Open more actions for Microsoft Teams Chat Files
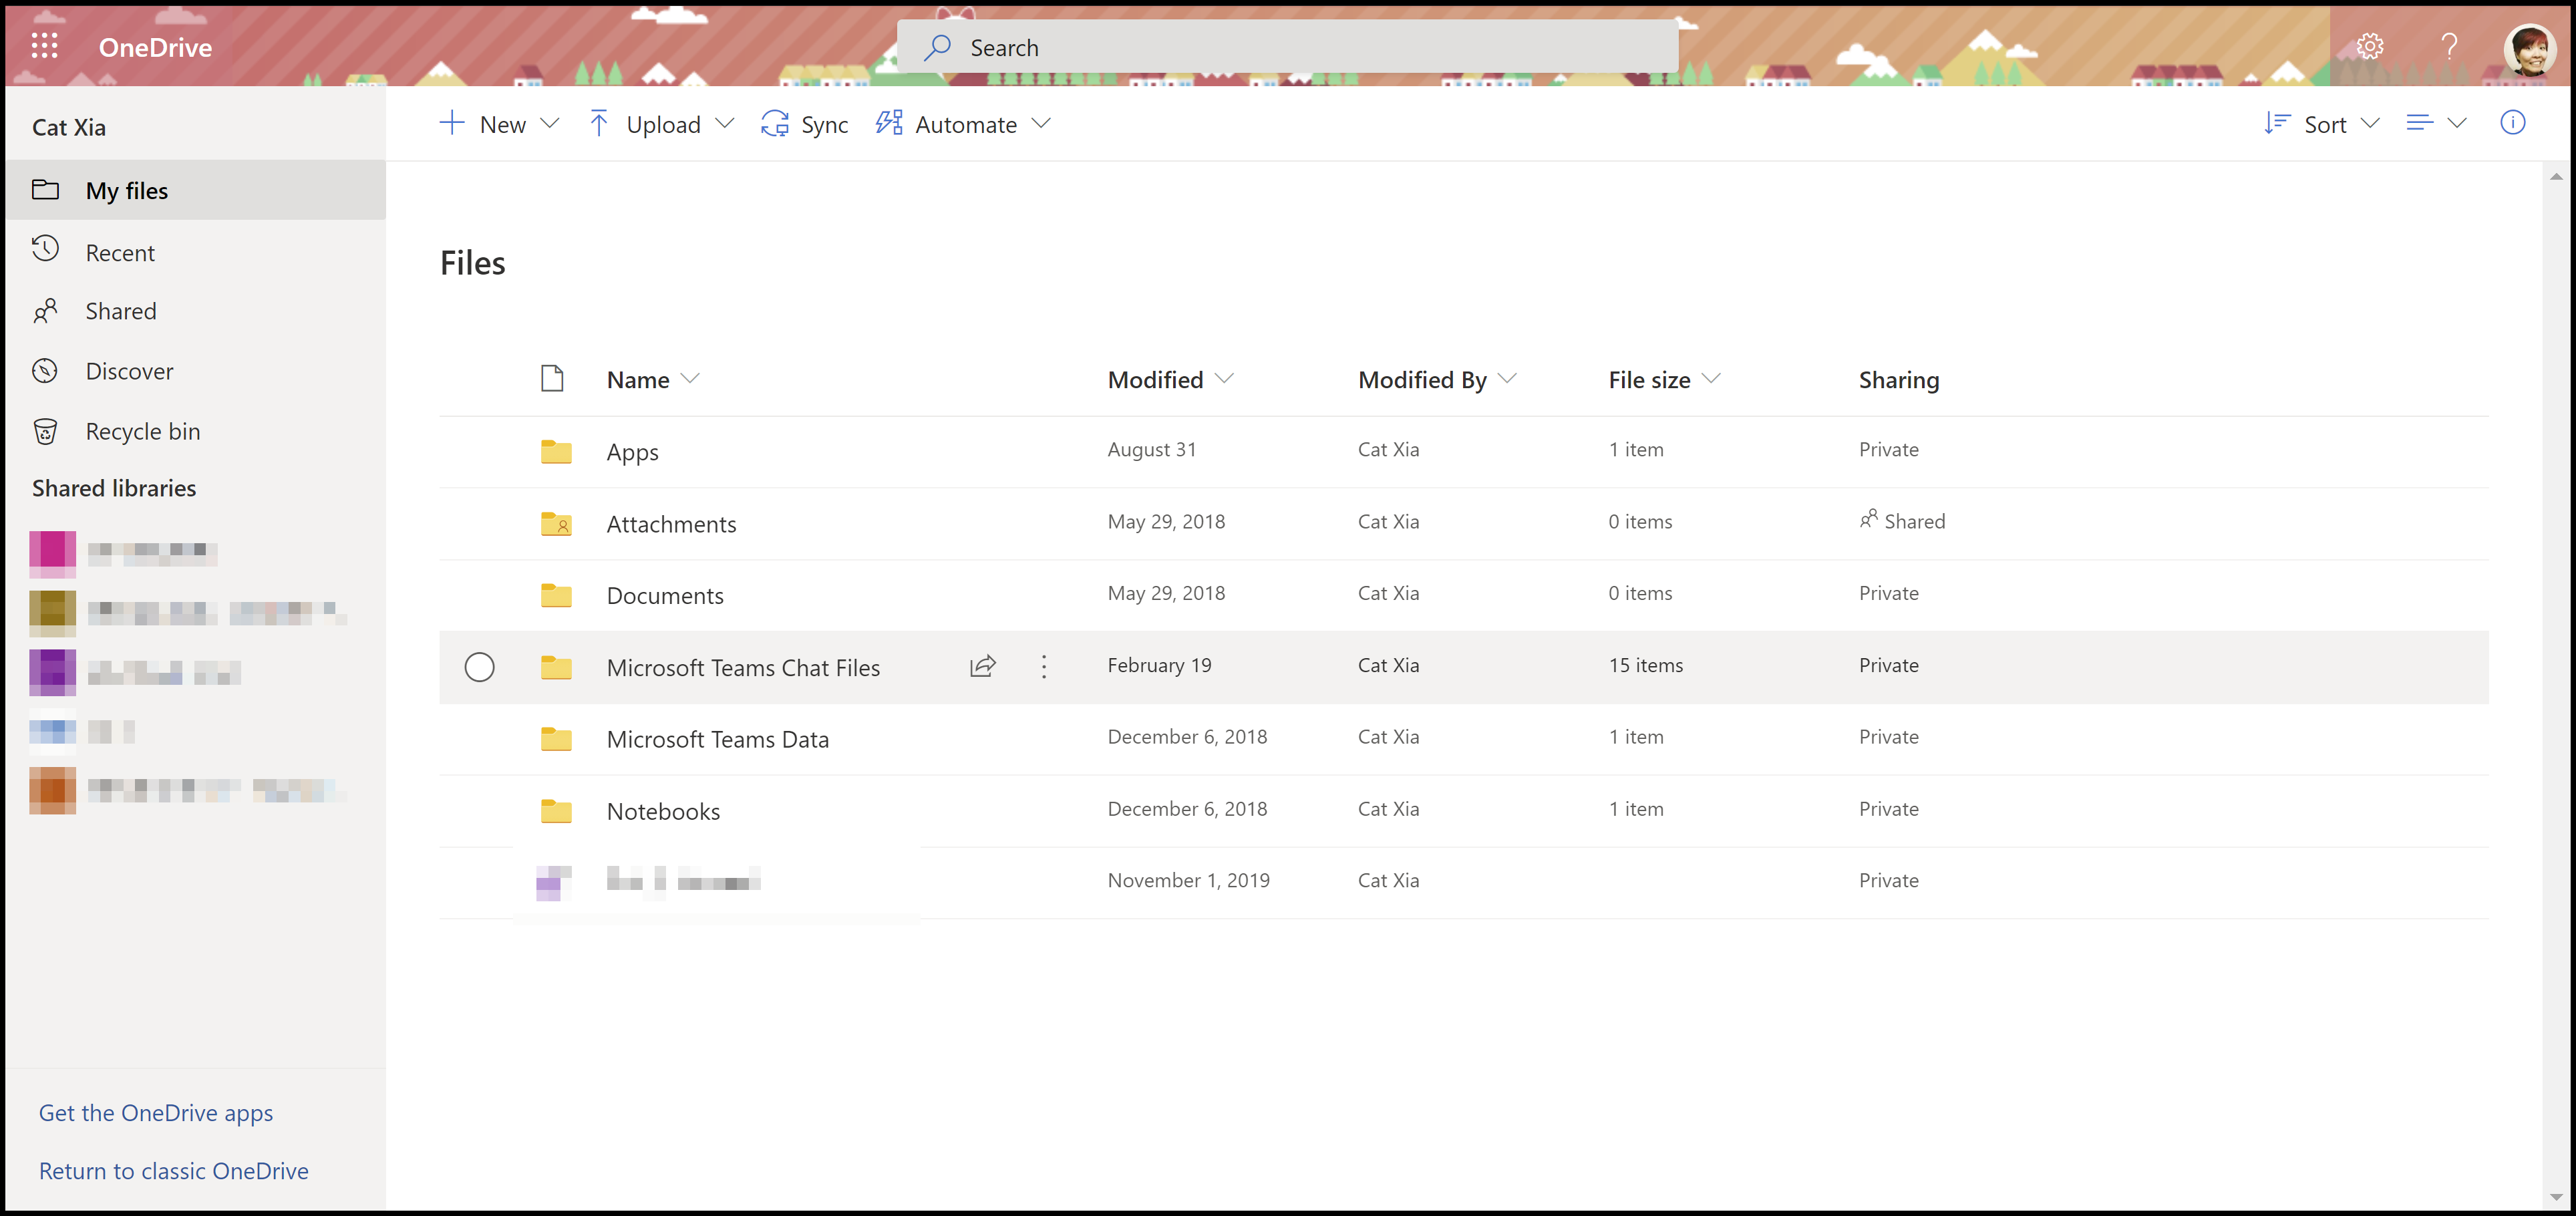 pyautogui.click(x=1044, y=666)
